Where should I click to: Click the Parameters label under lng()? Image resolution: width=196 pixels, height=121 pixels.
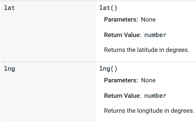tap(121, 80)
